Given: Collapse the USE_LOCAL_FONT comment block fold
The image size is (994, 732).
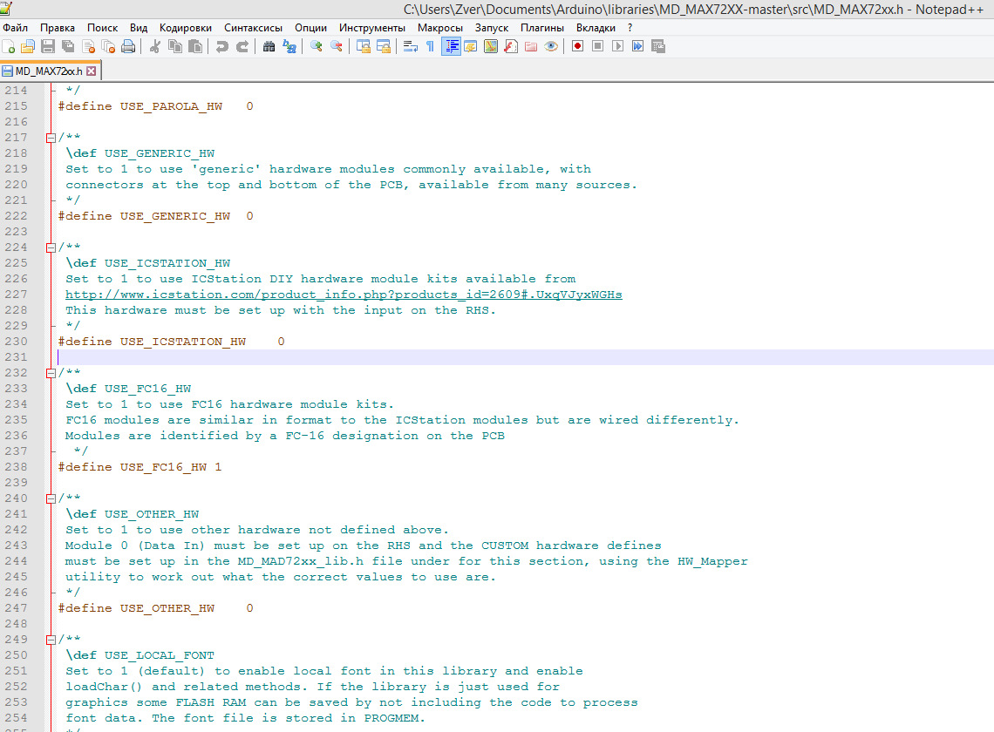Looking at the screenshot, I should (51, 640).
